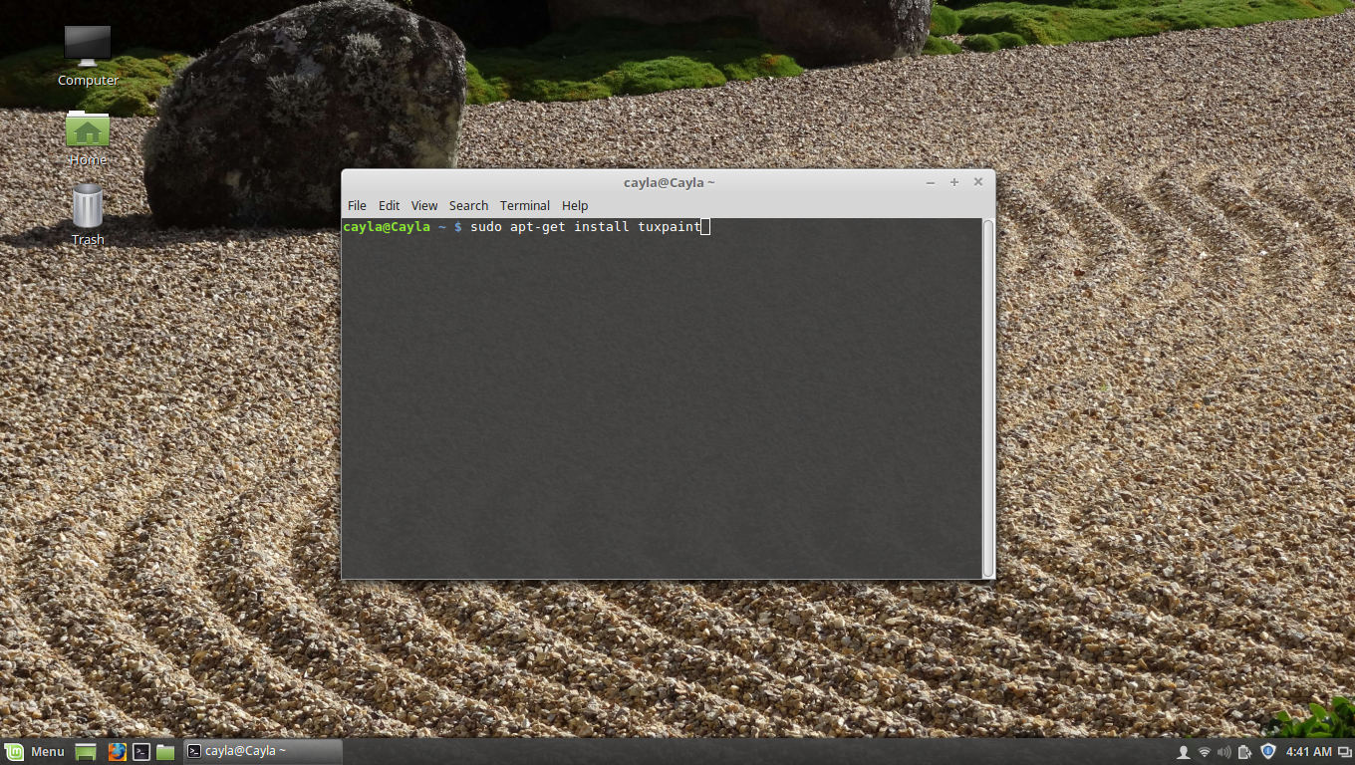Open the update manager shield icon
This screenshot has height=765, width=1355.
[1268, 751]
